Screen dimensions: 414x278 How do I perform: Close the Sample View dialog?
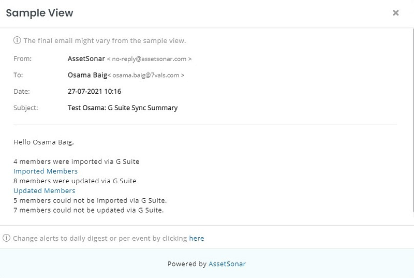395,13
